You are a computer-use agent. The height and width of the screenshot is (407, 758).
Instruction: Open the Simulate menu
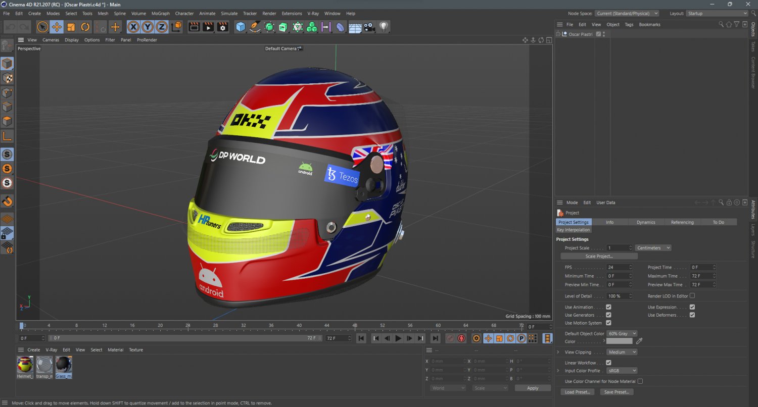click(x=229, y=14)
